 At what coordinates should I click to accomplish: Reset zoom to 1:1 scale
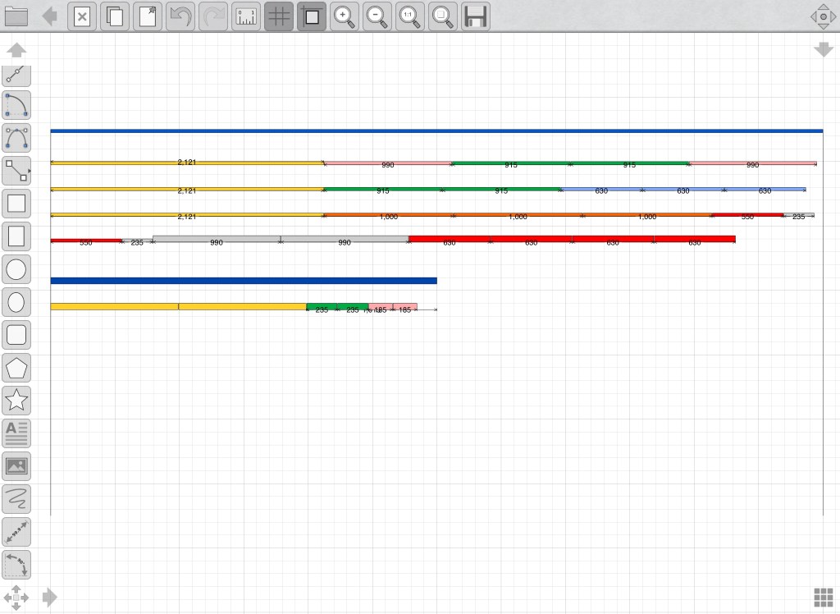[410, 16]
